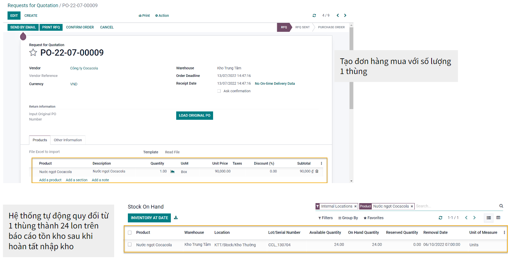Switch to list view in Stock On Hand
Screen dimensions: 510x261
coord(489,218)
